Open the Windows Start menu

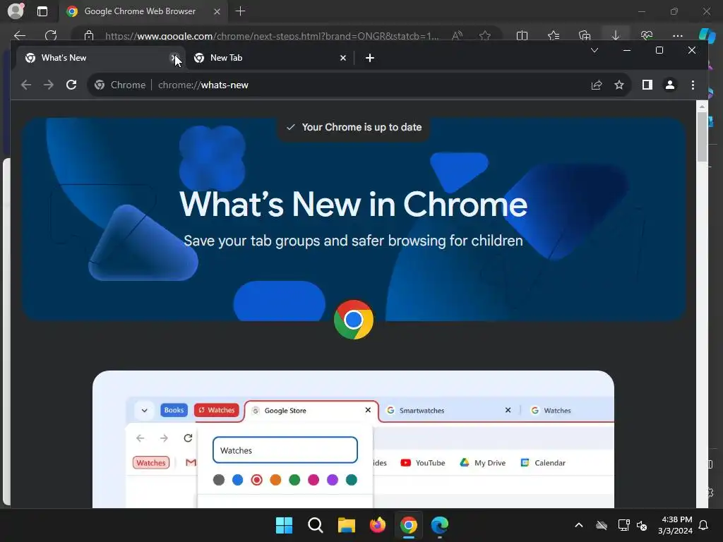284,525
